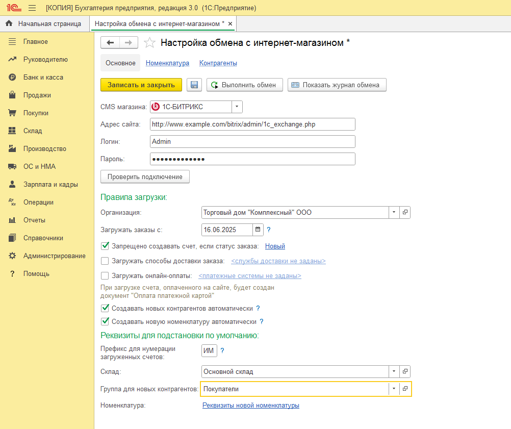Viewport: 511px width, 429px height.
Task: Show help for Создавать новых контрагентов
Action: [x=258, y=308]
